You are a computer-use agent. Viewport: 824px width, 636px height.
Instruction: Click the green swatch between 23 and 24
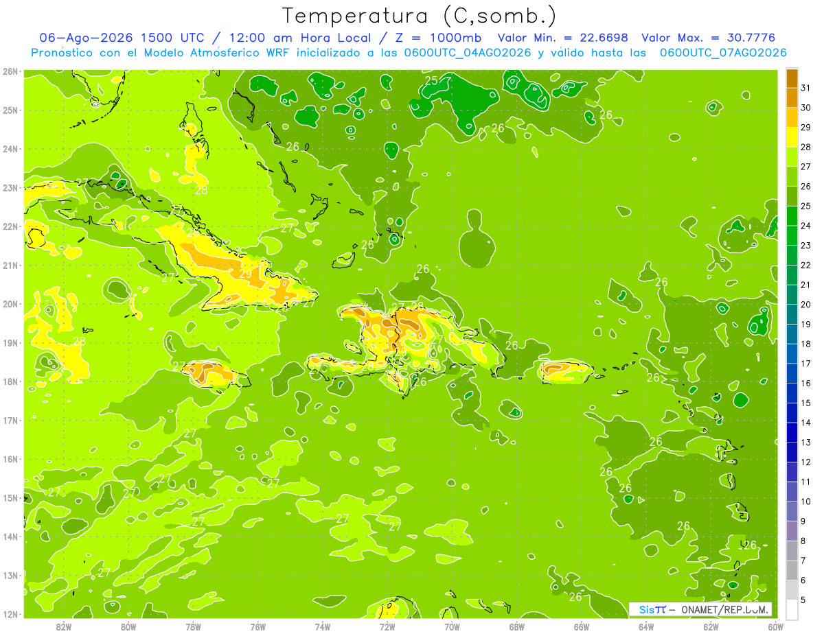pyautogui.click(x=792, y=235)
